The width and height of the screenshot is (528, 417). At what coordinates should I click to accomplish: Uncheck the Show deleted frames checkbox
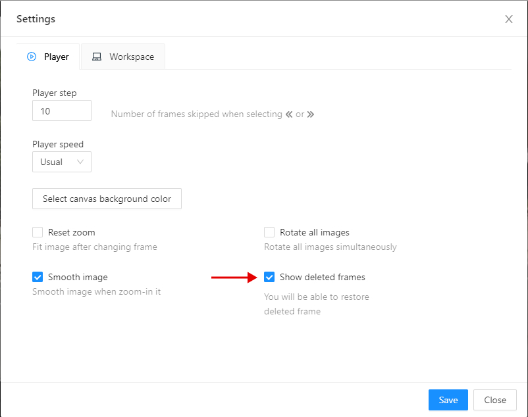pyautogui.click(x=269, y=277)
